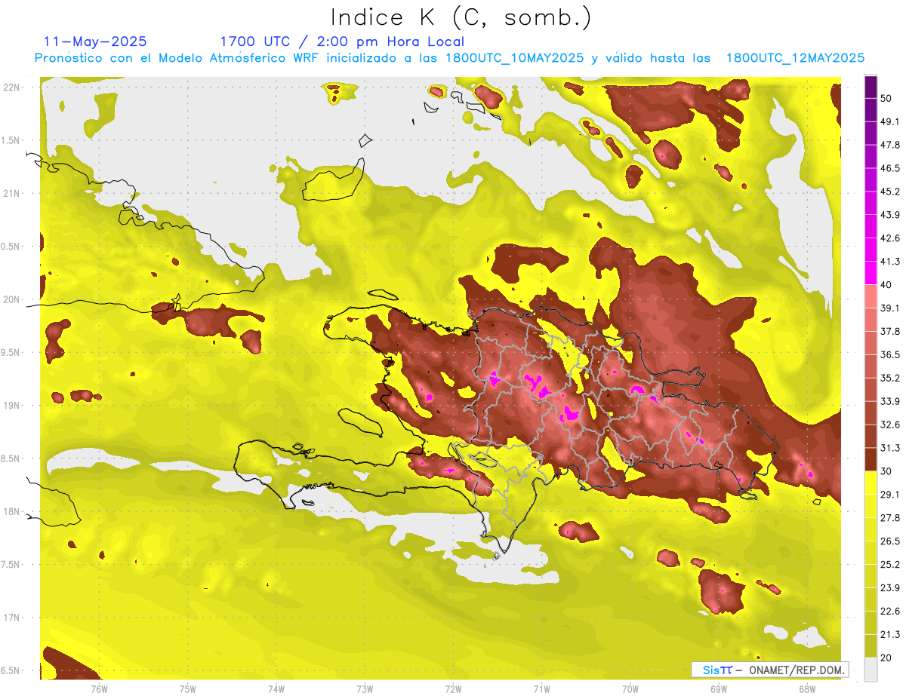Select the colorbar value 29.1
906x699 pixels.
click(890, 495)
